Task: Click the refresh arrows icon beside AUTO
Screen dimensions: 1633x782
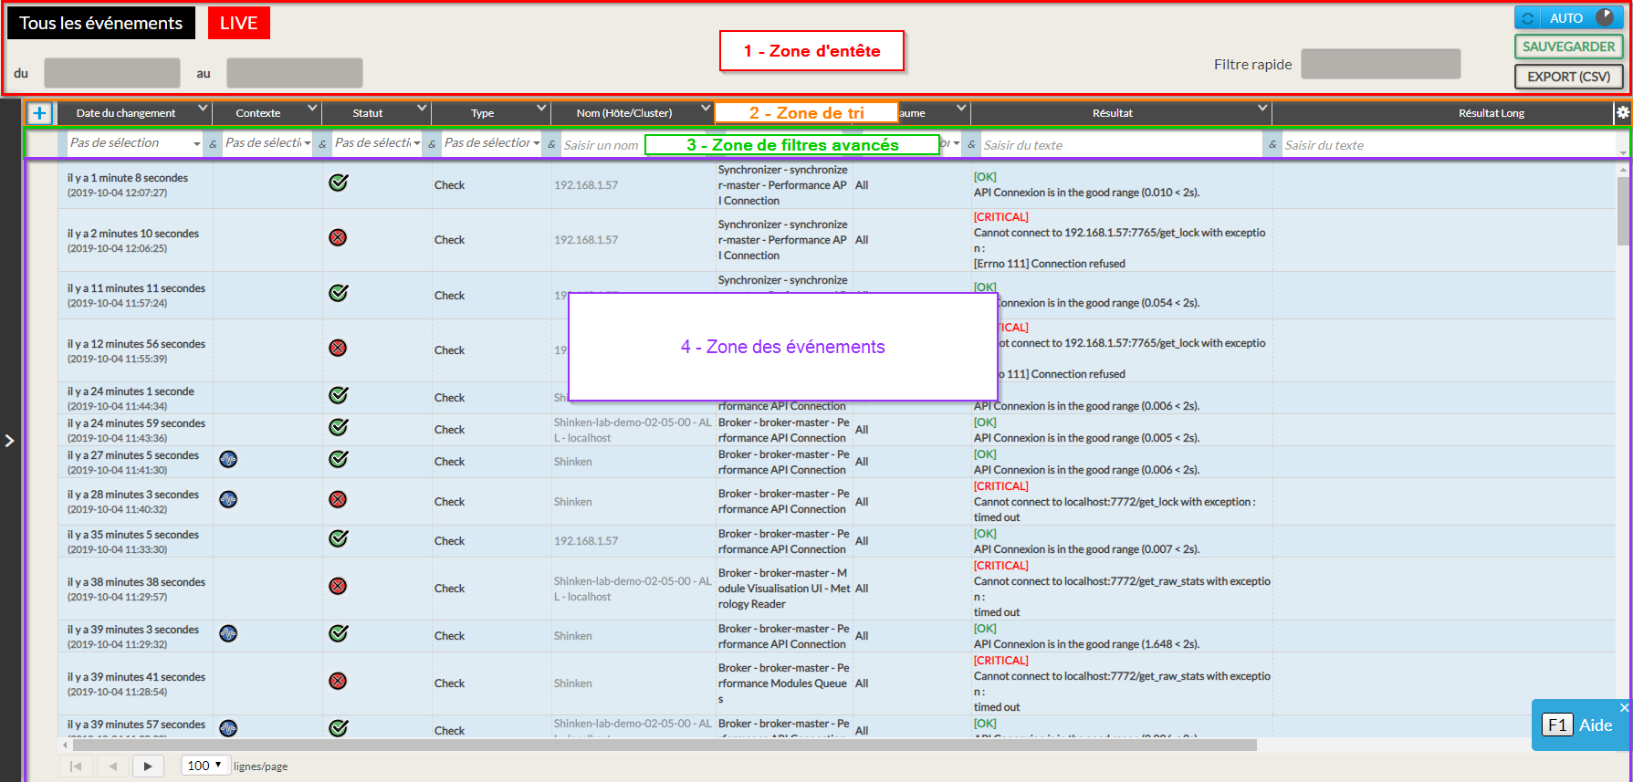Action: click(x=1528, y=18)
